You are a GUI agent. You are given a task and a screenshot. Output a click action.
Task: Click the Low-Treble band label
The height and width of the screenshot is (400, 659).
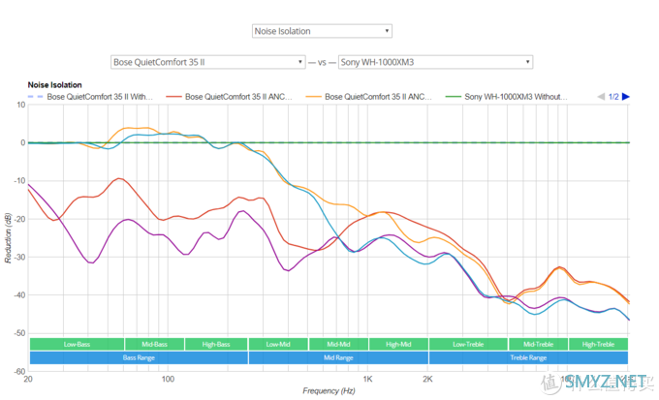468,344
